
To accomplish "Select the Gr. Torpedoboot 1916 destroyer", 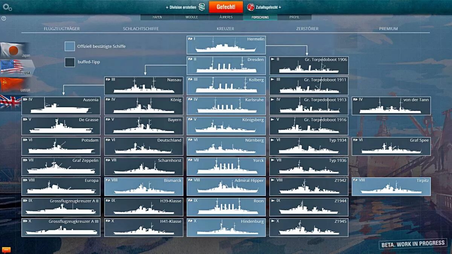I will [x=309, y=126].
